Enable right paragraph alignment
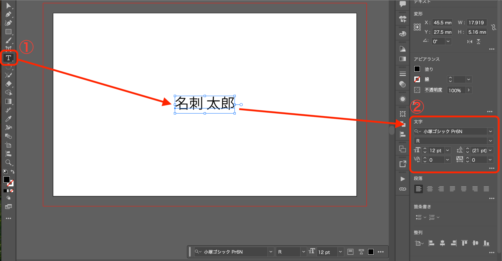 click(x=441, y=189)
